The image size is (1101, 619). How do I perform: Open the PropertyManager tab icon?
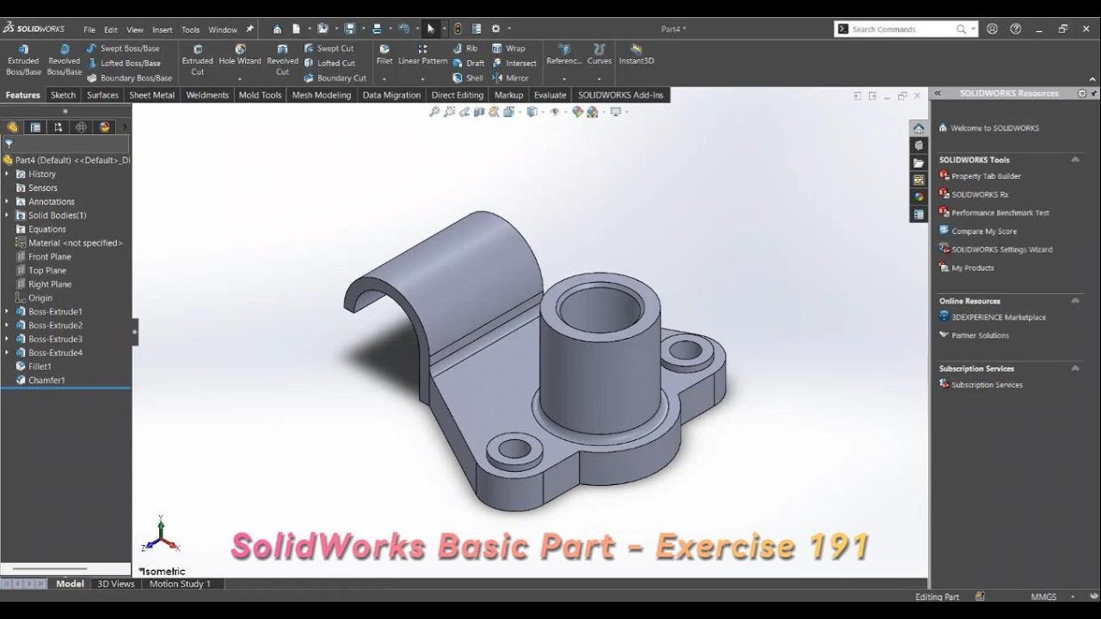click(35, 127)
